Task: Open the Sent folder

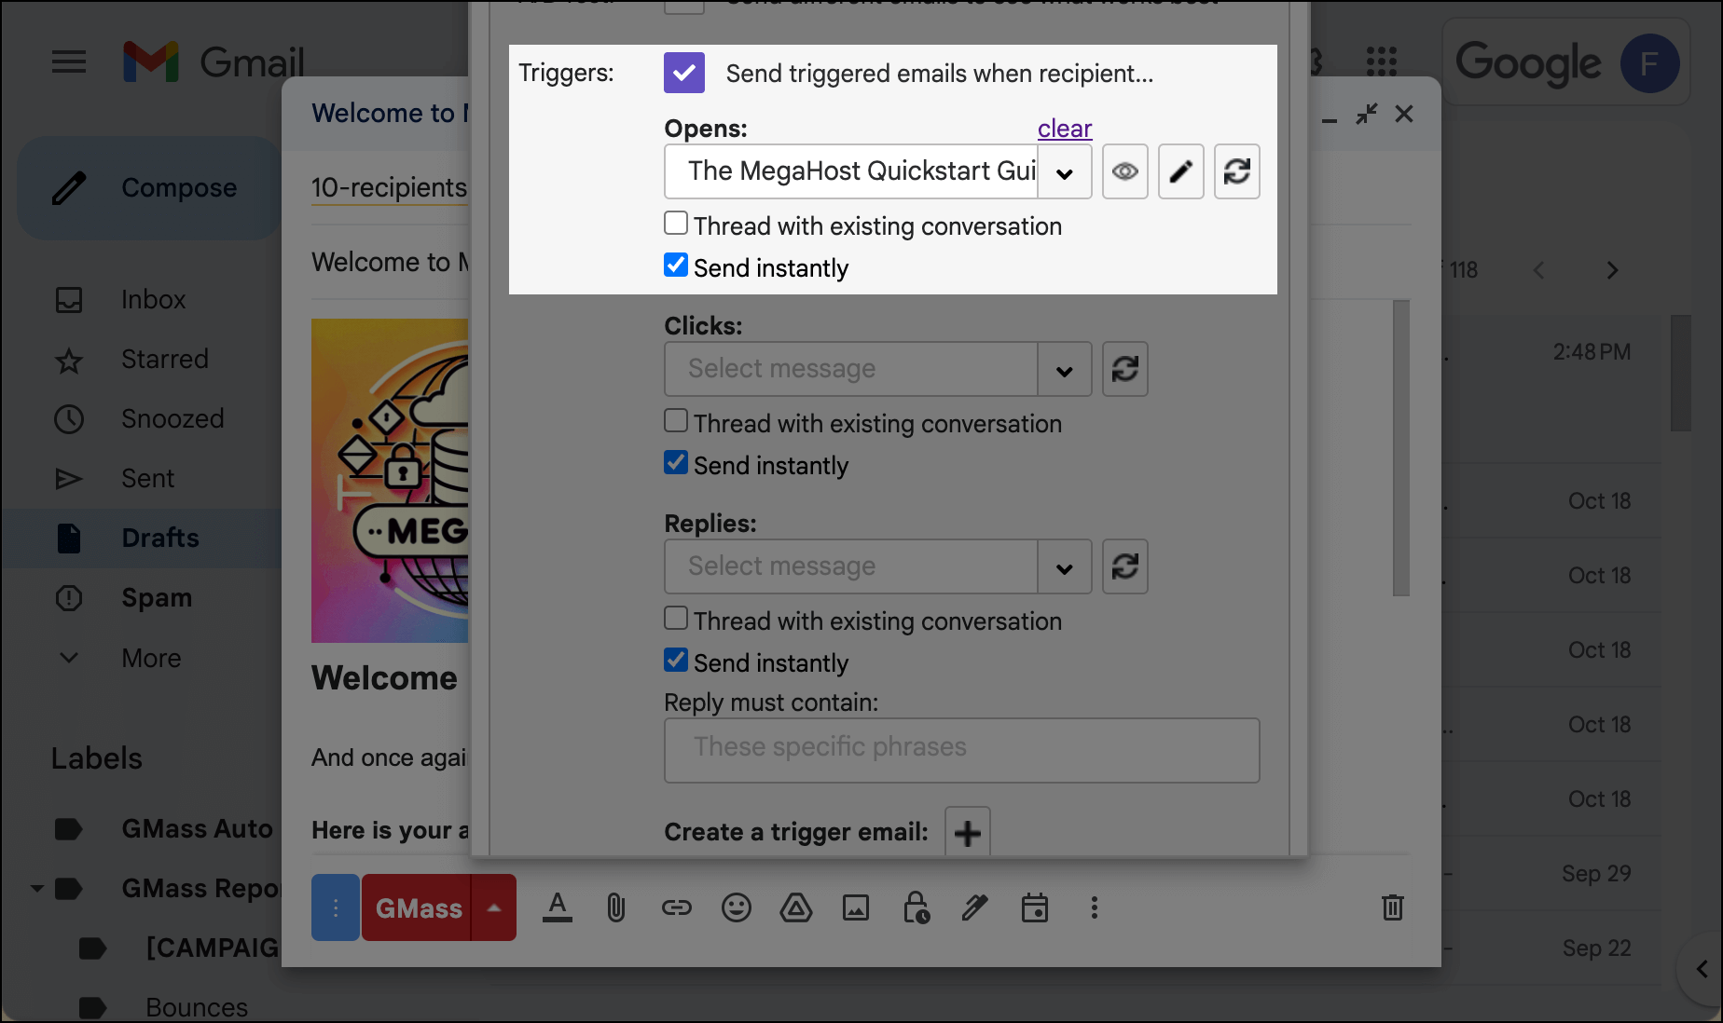Action: [147, 479]
